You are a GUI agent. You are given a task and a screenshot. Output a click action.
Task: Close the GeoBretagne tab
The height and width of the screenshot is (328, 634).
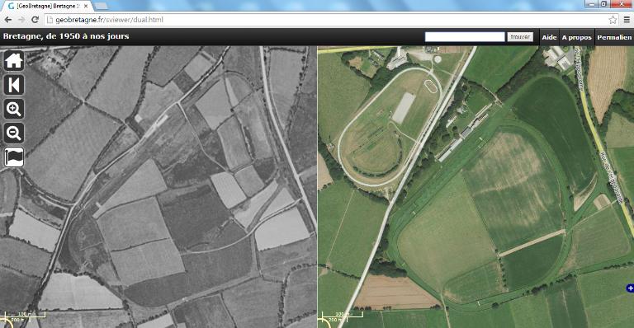[x=86, y=6]
